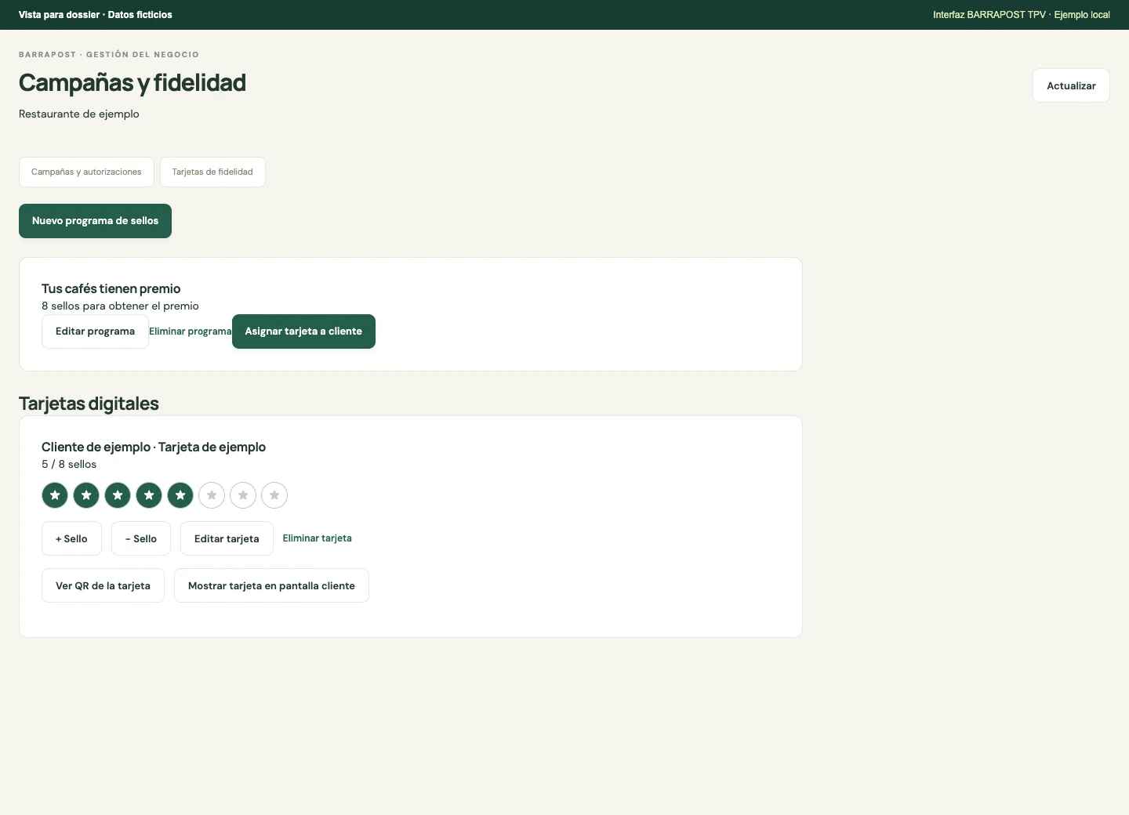Screen dimensions: 1129x815
Task: Click the 5 / 8 sellos counter text
Action: coord(69,464)
